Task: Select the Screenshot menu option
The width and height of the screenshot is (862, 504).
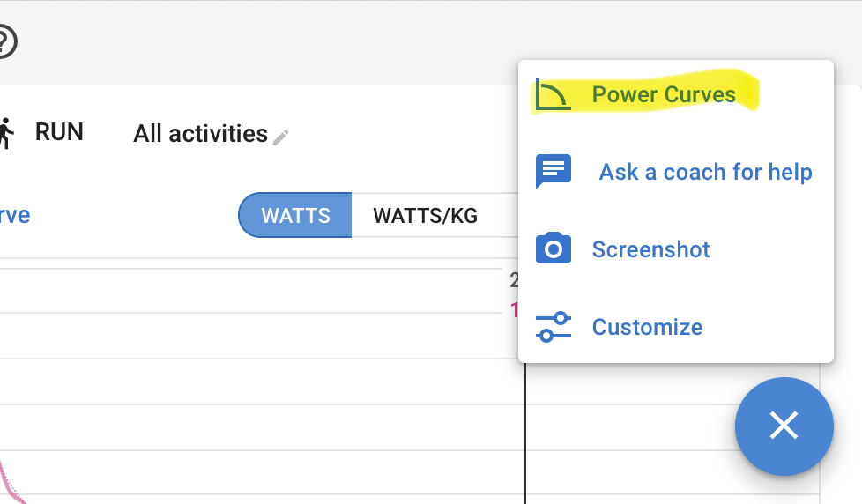Action: [x=650, y=249]
